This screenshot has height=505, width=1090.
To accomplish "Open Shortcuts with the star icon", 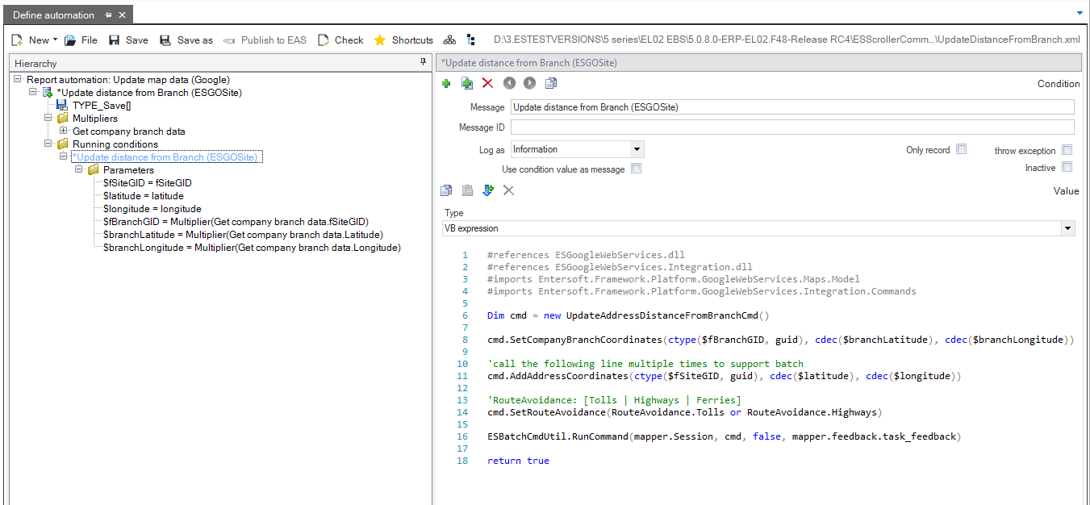I will tap(403, 40).
